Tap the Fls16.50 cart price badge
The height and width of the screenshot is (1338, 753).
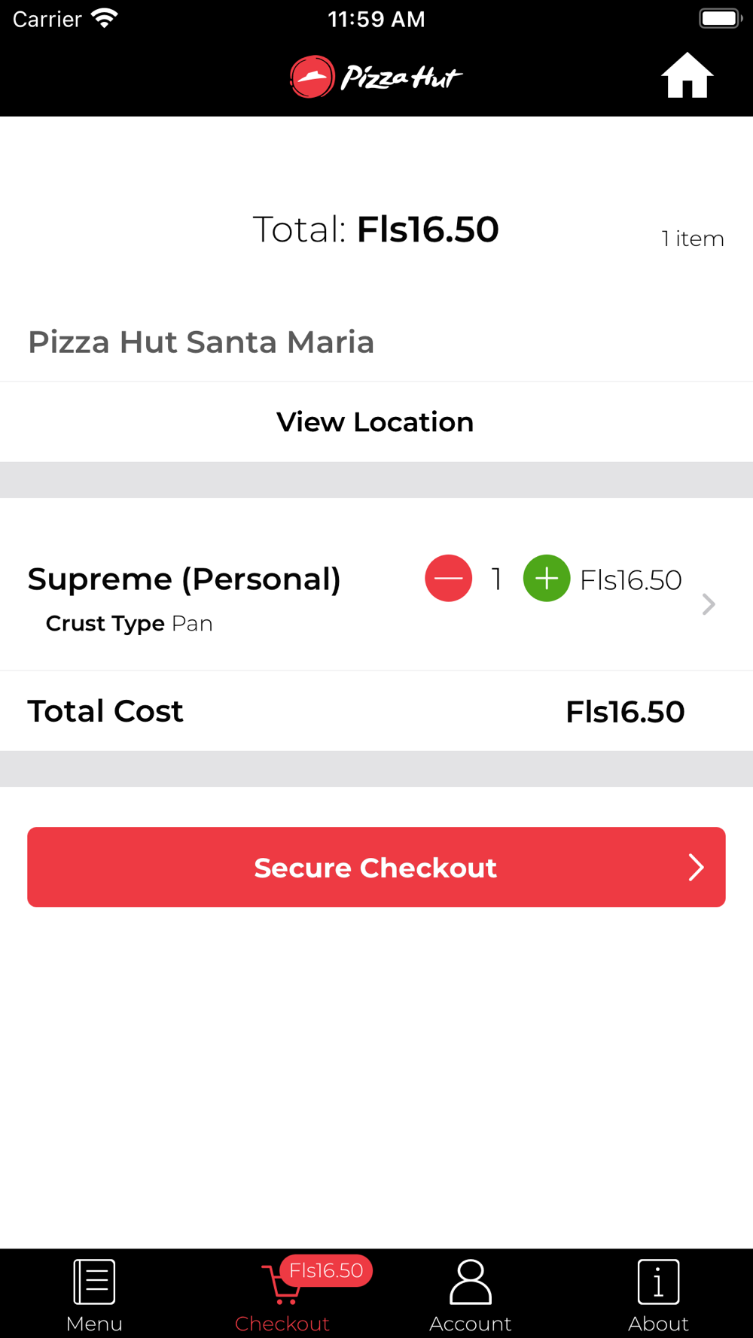click(326, 1270)
